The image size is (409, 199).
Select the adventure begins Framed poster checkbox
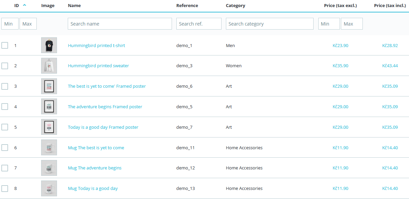pos(5,107)
